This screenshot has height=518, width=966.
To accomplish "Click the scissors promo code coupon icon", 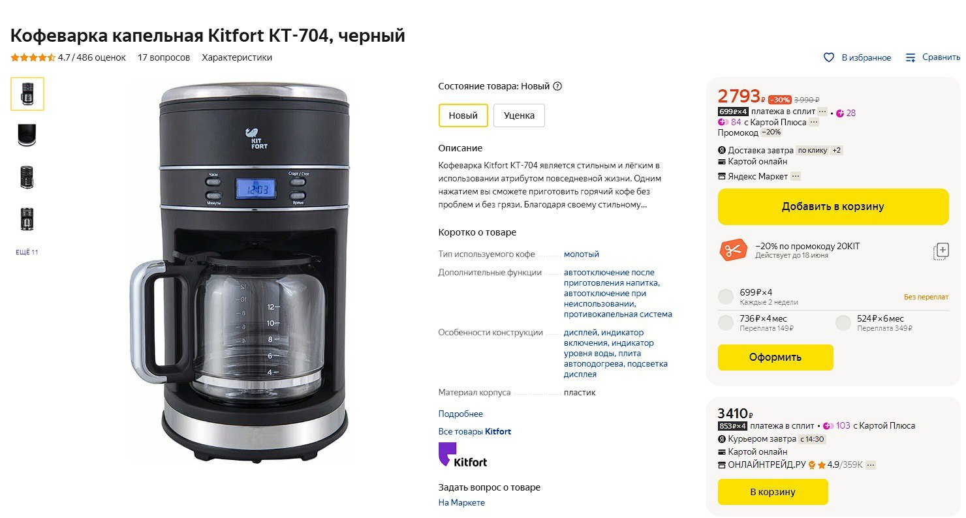I will pos(733,251).
